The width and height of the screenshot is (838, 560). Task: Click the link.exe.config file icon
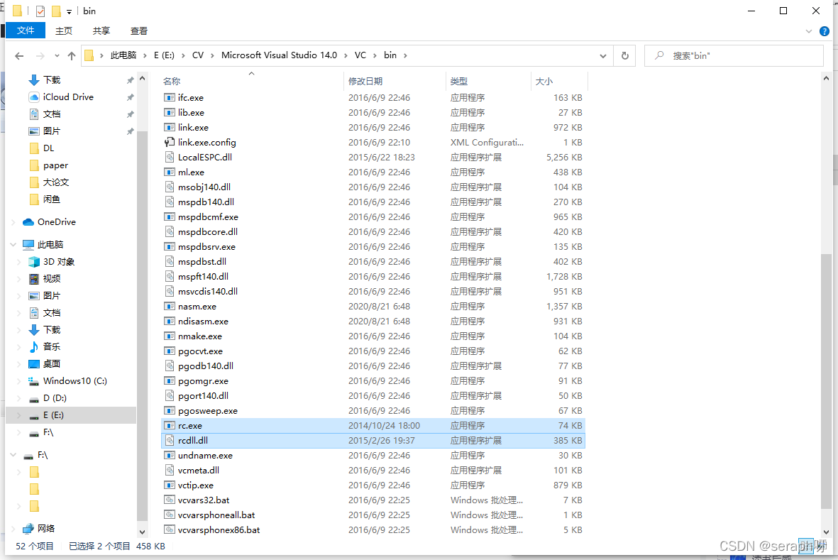click(170, 142)
